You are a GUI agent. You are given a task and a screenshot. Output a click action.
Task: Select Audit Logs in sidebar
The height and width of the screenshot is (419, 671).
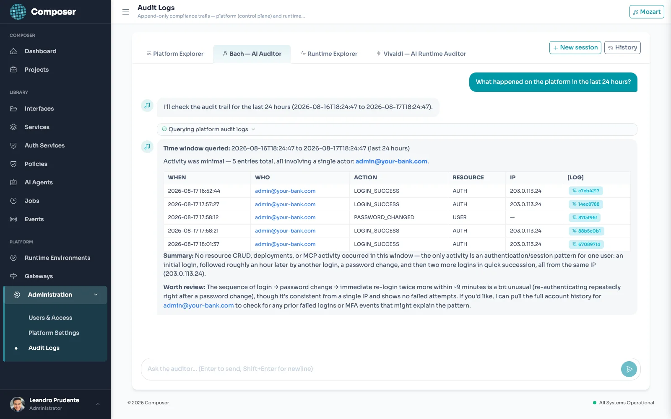tap(44, 348)
